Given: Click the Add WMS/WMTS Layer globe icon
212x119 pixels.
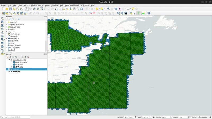Looking at the screenshot, I should point(2,43).
